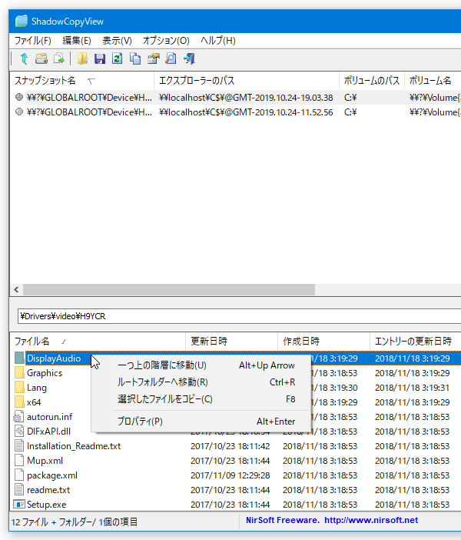The image size is (461, 540).
Task: Click the find magnifier toolbar icon
Action: pos(171,59)
